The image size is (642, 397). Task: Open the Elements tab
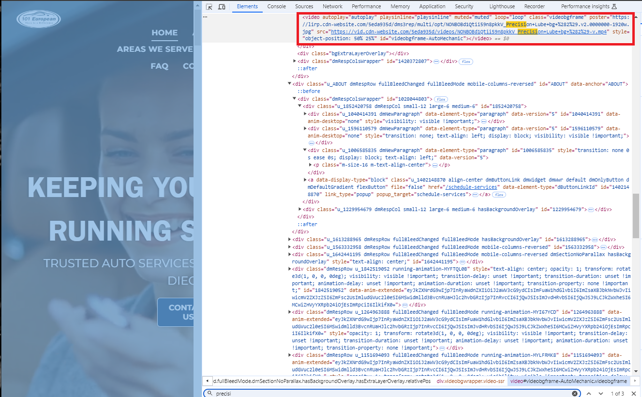click(247, 7)
